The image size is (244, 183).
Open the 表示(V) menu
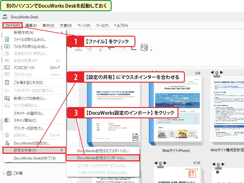click(48, 25)
